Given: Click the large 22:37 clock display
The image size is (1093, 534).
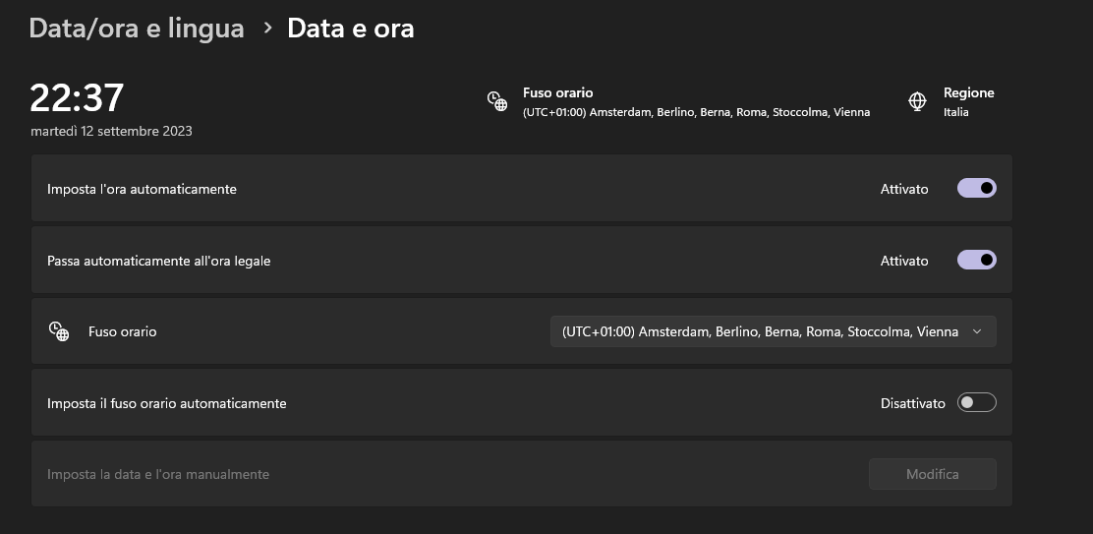Looking at the screenshot, I should pyautogui.click(x=77, y=97).
